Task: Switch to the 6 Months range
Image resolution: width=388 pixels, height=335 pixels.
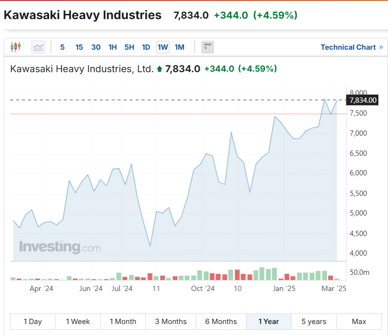Action: [x=221, y=322]
